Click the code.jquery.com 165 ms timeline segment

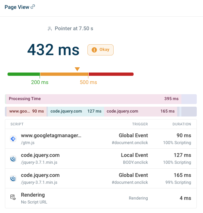pyautogui.click(x=140, y=111)
